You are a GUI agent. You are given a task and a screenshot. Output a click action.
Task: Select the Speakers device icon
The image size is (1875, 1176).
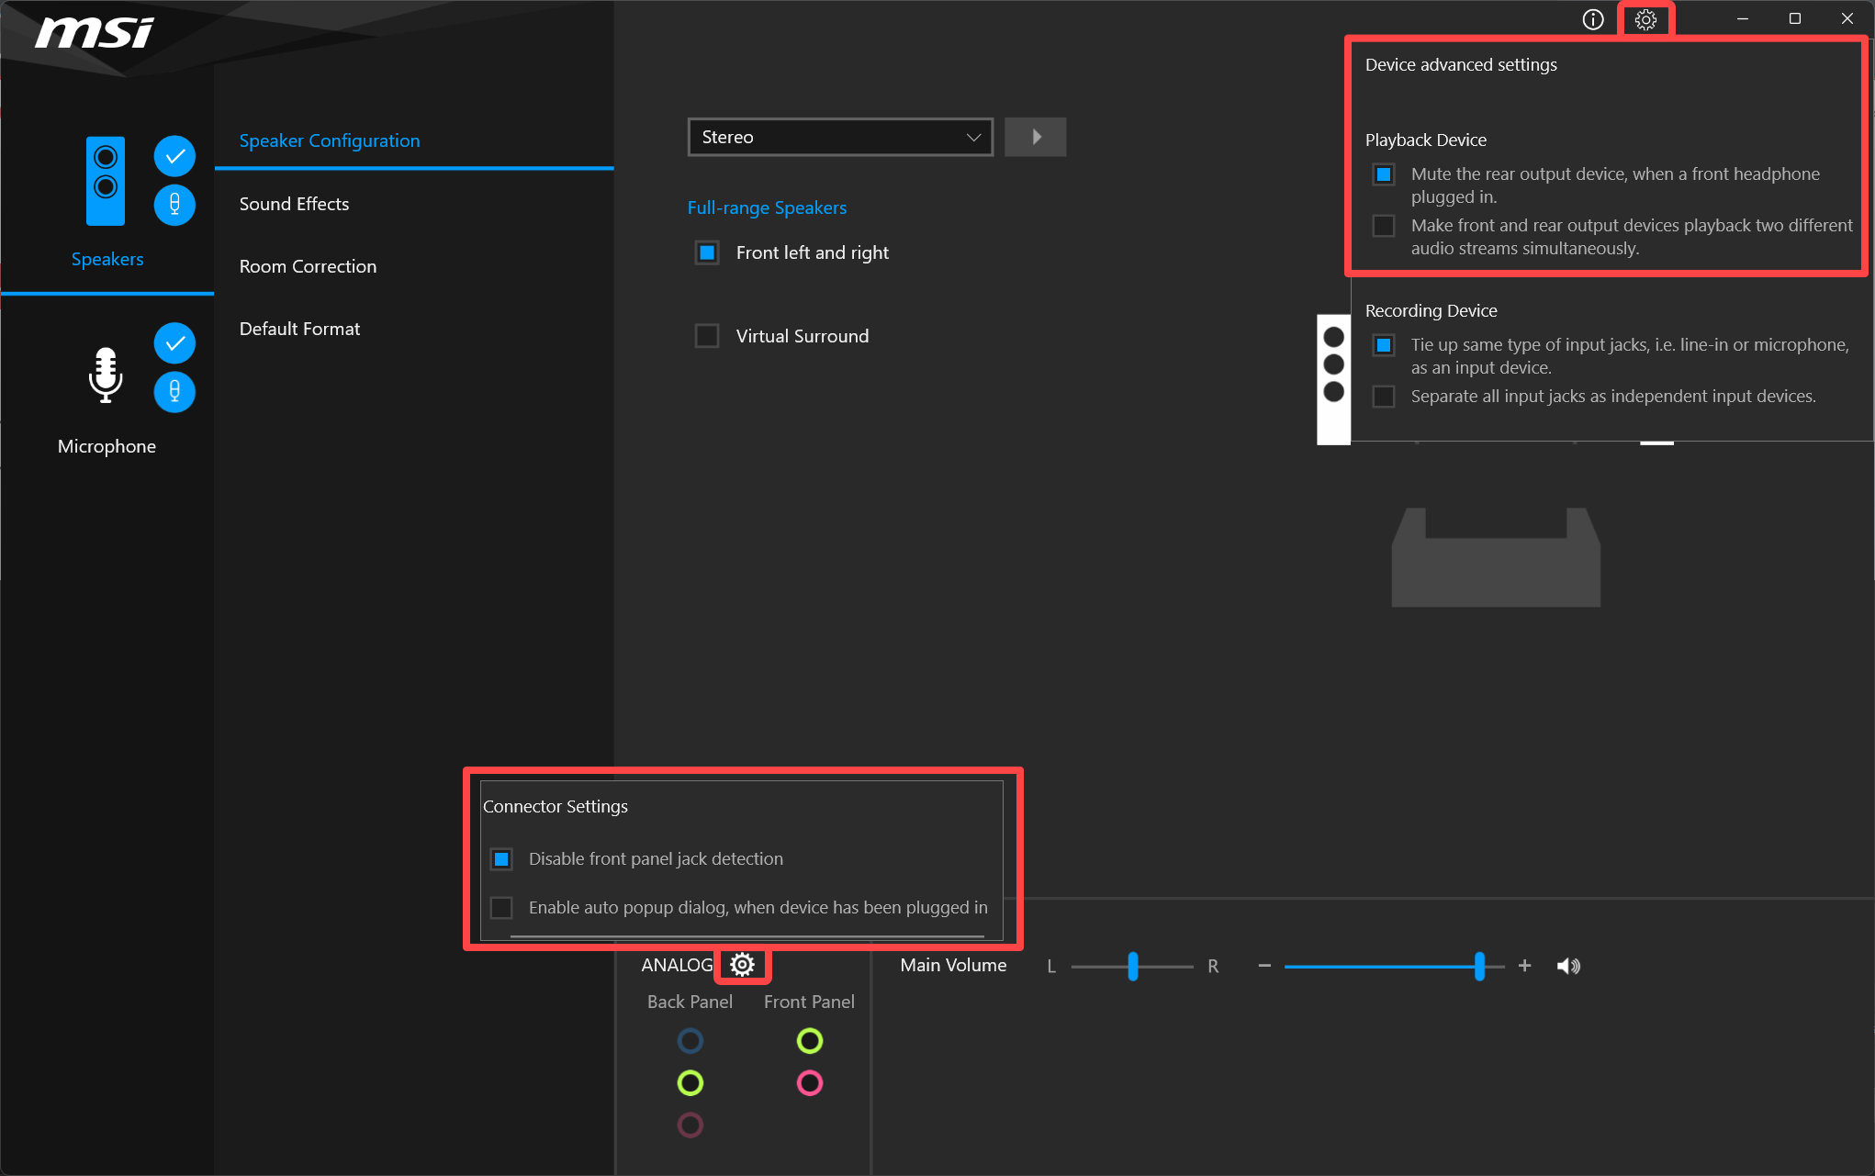tap(106, 181)
